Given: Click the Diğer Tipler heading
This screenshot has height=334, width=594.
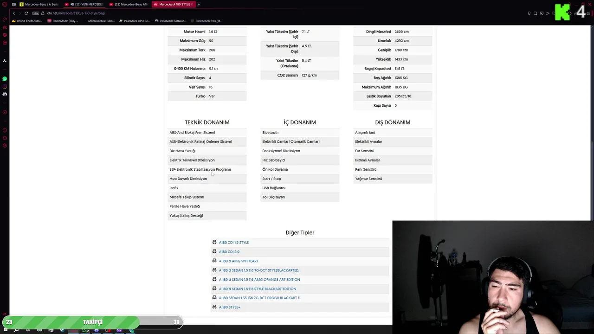Looking at the screenshot, I should [x=300, y=232].
